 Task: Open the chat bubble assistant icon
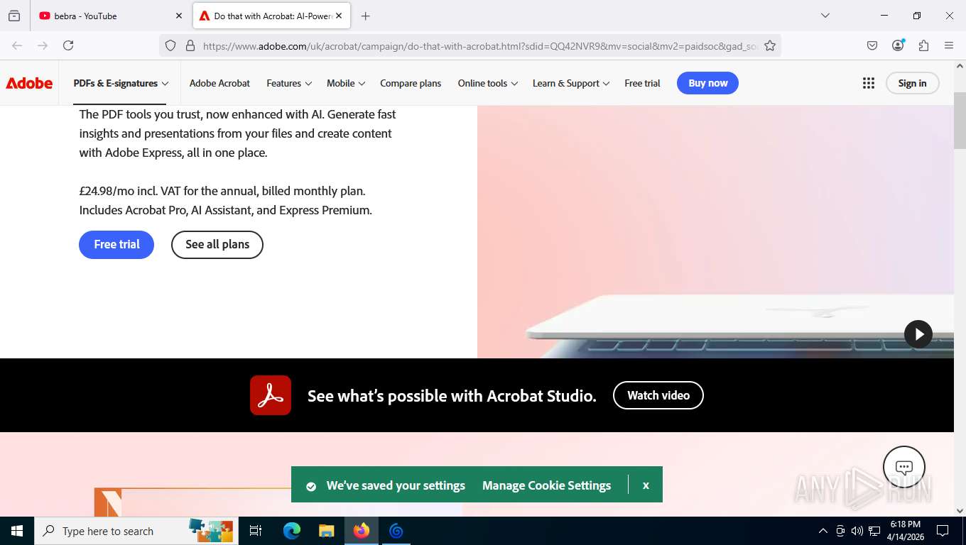(x=903, y=467)
